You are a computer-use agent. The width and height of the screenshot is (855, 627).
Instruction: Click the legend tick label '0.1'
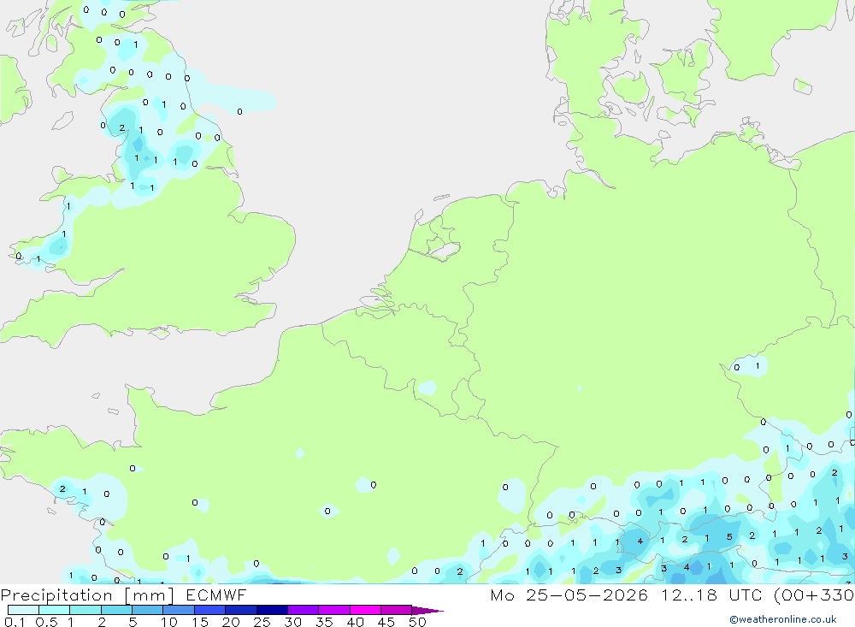coord(15,622)
